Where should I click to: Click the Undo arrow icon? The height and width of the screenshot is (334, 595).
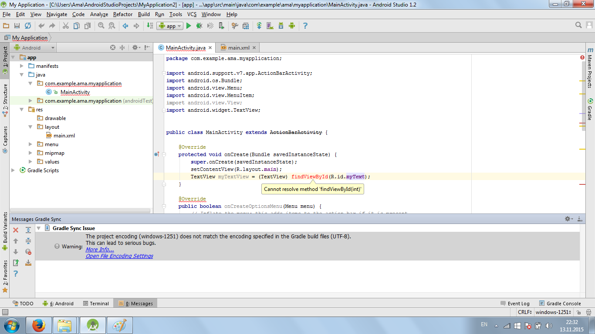(41, 26)
